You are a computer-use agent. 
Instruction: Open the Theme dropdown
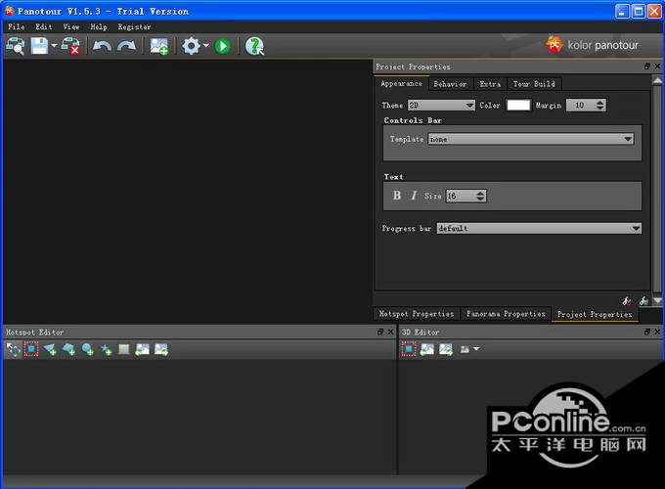coord(441,105)
